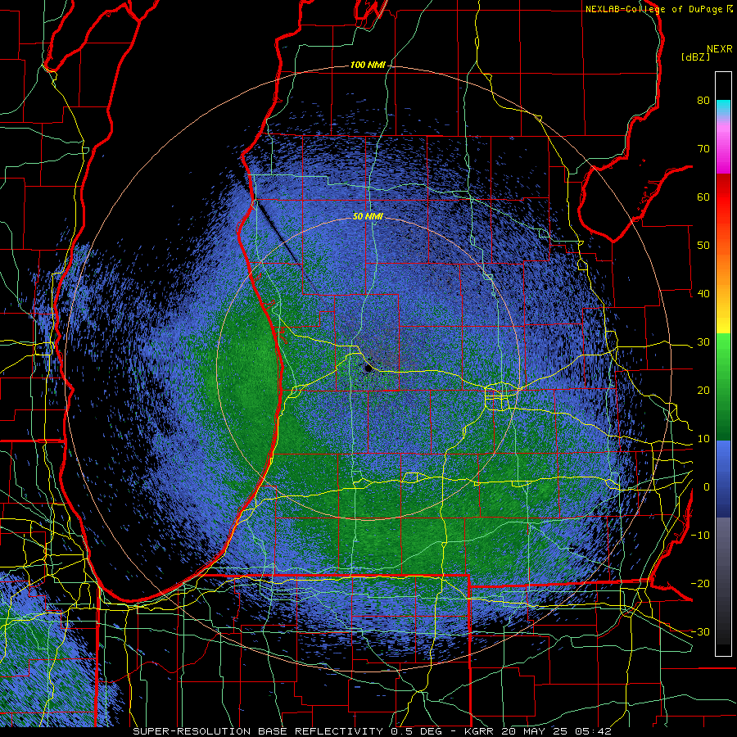Click the 30 value on dBZ scale
Screen dimensions: 737x737
(x=703, y=342)
